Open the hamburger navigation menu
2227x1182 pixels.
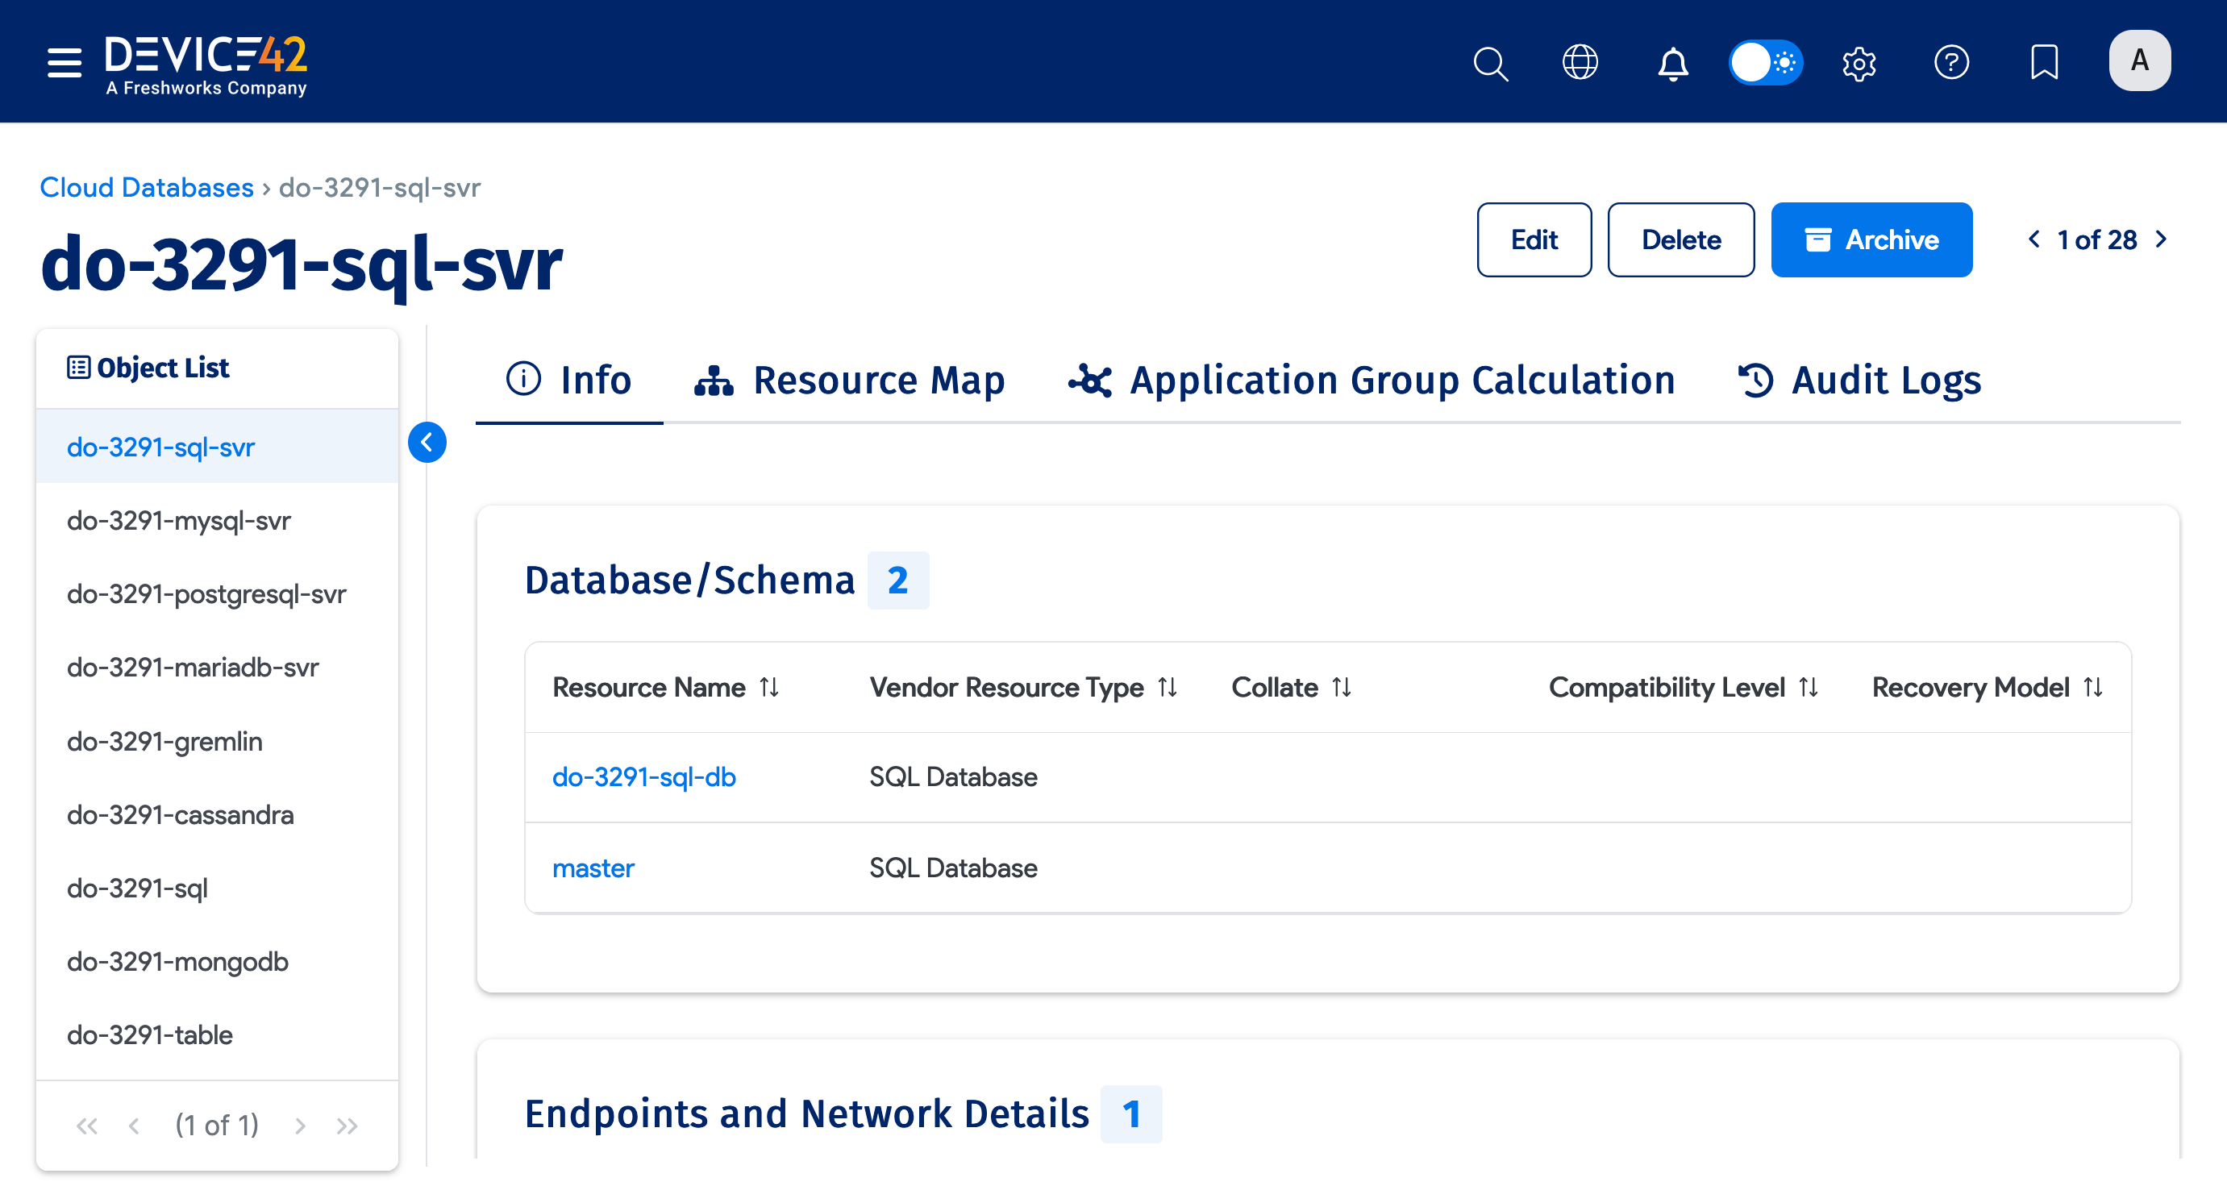pos(64,62)
